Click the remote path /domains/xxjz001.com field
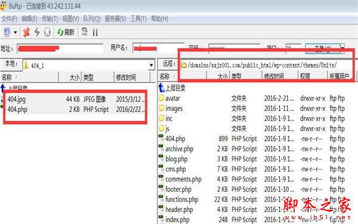358x224 pixels. 266,65
